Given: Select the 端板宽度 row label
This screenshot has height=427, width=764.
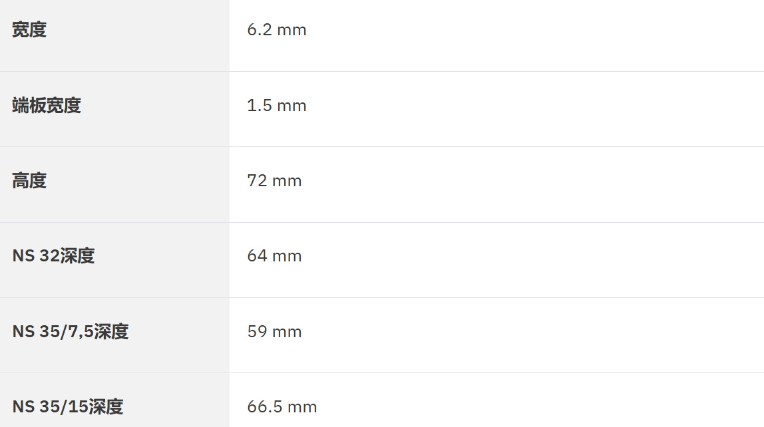Looking at the screenshot, I should [47, 106].
